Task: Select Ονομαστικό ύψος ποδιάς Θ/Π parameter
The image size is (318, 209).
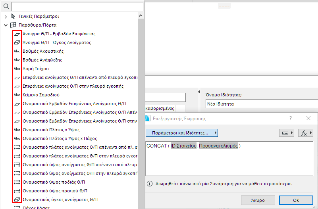Action: pyautogui.click(x=54, y=182)
